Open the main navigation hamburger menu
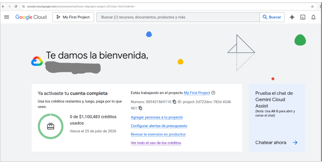The width and height of the screenshot is (322, 162). pyautogui.click(x=7, y=17)
